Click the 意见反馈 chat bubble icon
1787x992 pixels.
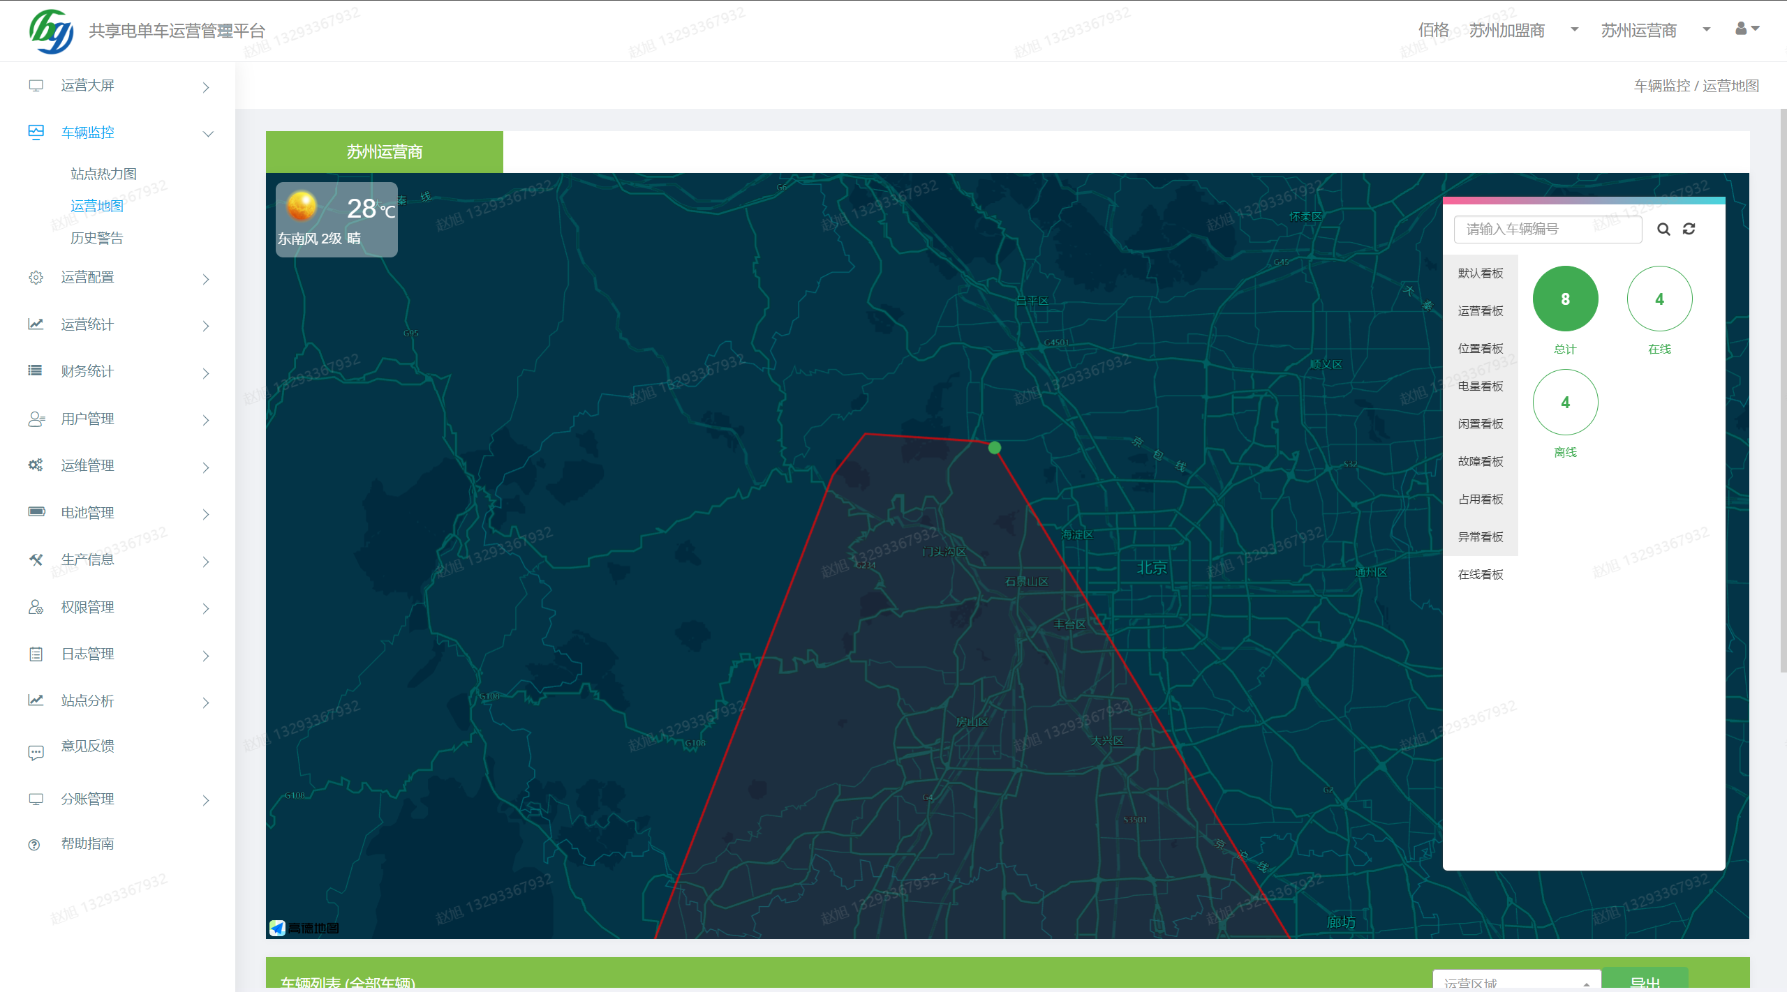(x=36, y=752)
